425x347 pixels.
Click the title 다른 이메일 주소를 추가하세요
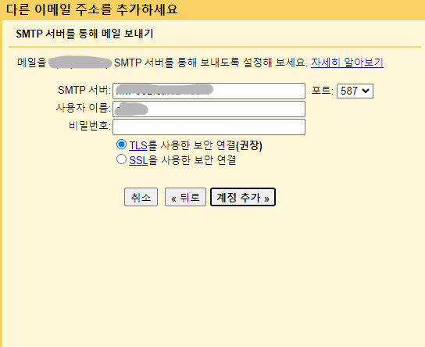point(91,9)
